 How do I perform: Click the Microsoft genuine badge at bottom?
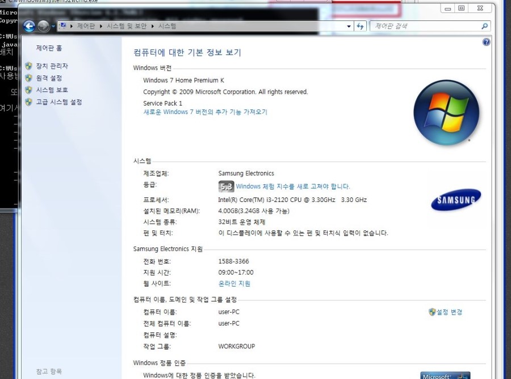(445, 375)
